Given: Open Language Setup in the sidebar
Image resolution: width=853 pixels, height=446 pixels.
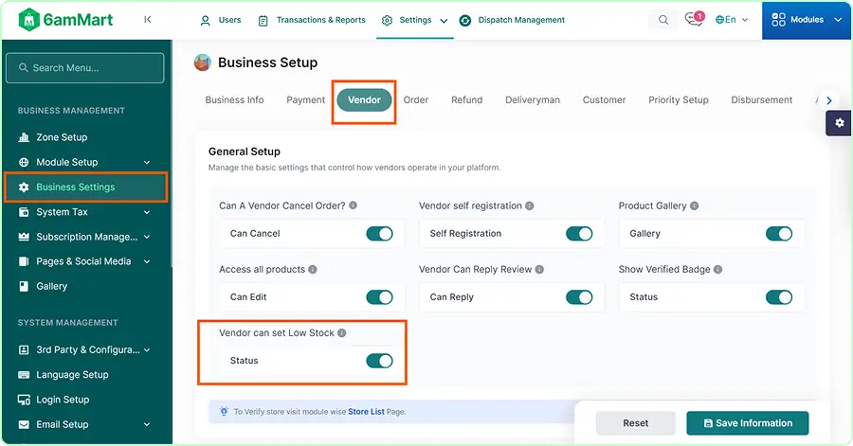Looking at the screenshot, I should tap(72, 375).
